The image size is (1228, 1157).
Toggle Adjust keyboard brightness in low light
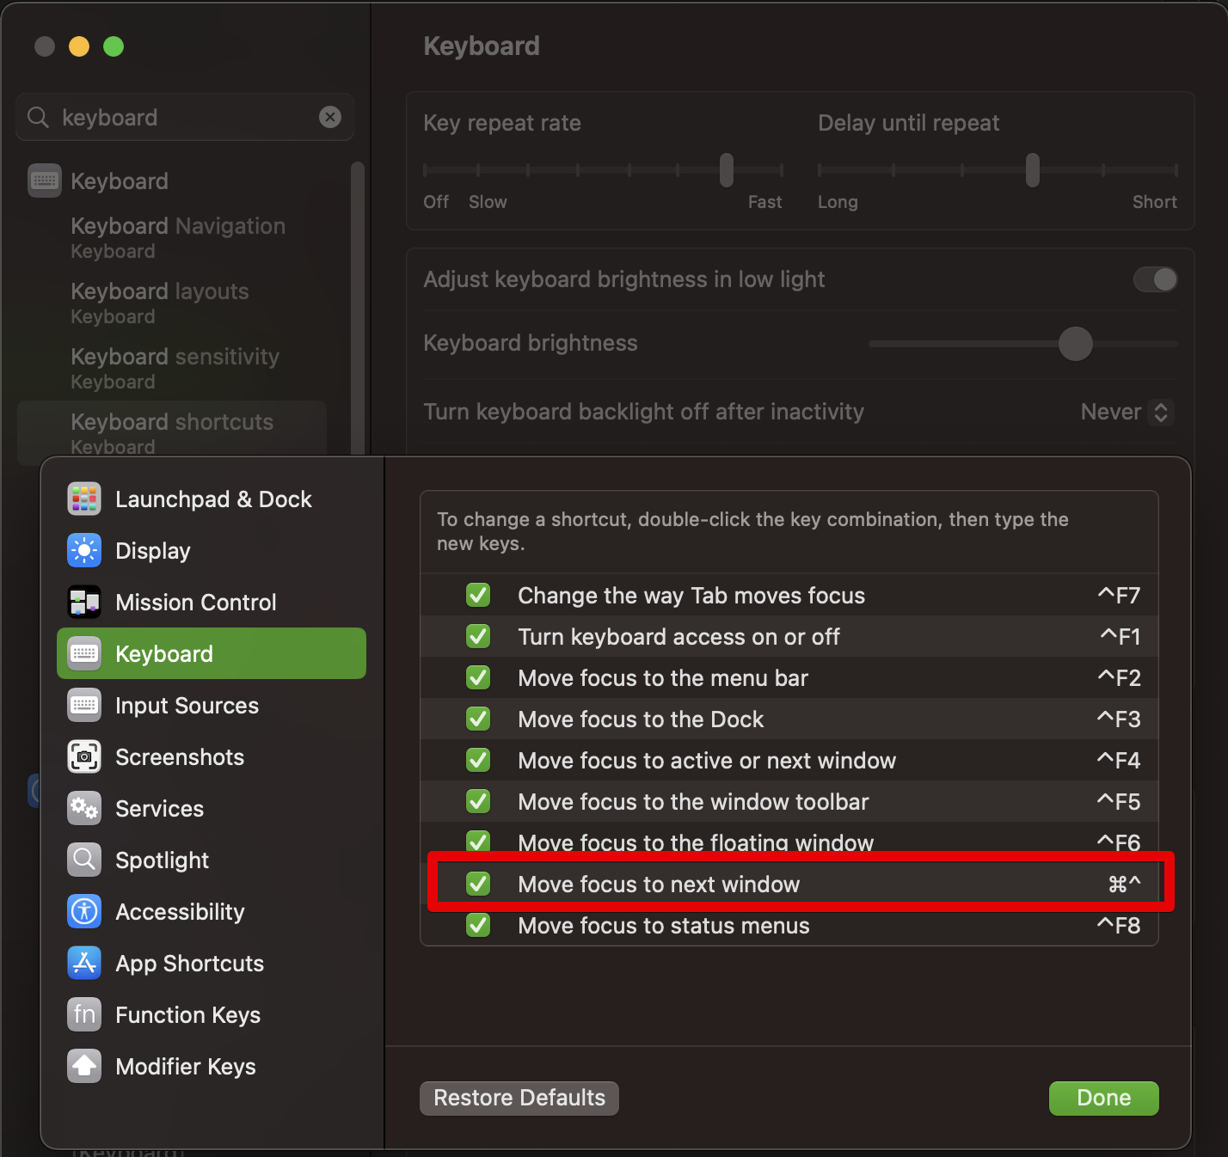point(1155,279)
